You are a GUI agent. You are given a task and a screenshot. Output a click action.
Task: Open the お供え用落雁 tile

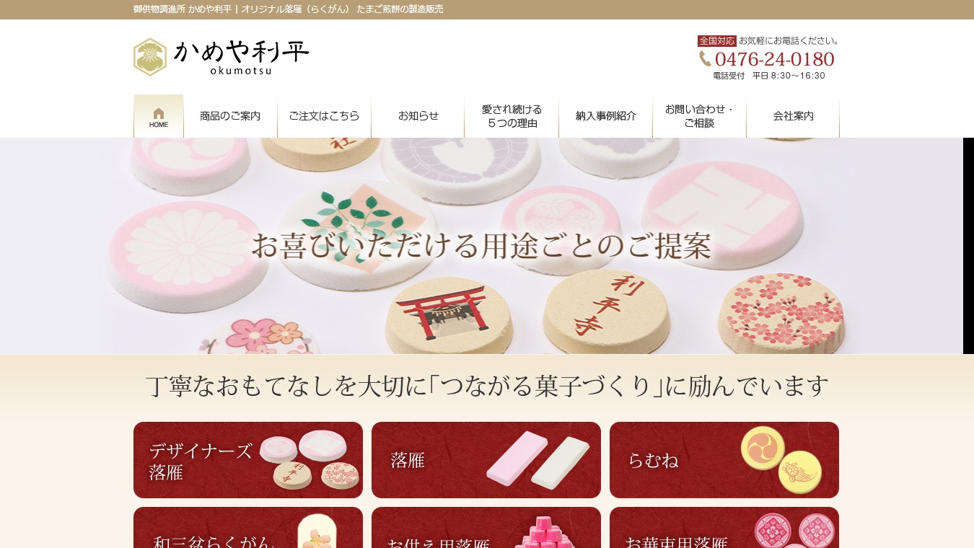486,528
